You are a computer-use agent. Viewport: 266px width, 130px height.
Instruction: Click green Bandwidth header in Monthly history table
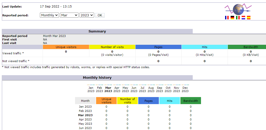click(191, 101)
